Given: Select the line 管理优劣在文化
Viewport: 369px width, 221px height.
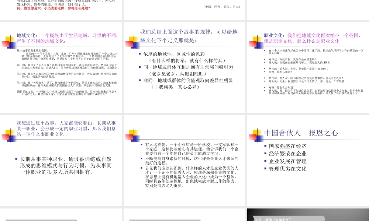Looking at the screenshot, I should pyautogui.click(x=288, y=169).
